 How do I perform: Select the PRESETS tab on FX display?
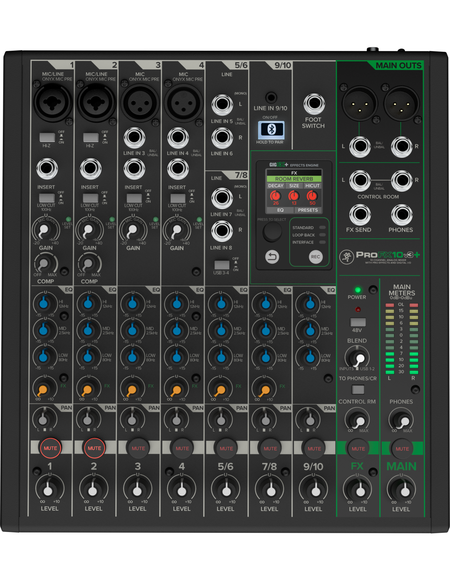(x=308, y=210)
